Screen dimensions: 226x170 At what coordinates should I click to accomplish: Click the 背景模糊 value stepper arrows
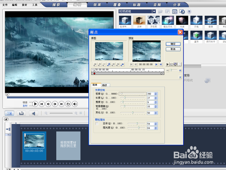156,107
